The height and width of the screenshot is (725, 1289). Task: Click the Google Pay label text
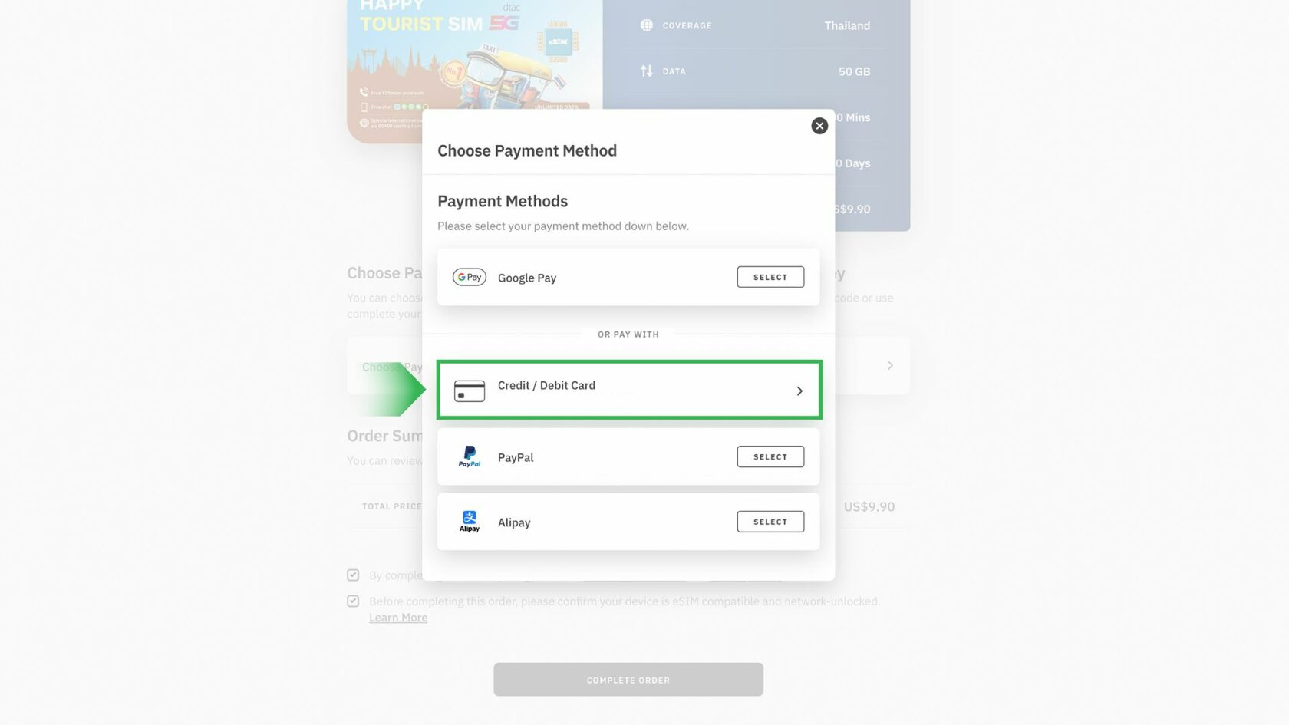(x=527, y=278)
